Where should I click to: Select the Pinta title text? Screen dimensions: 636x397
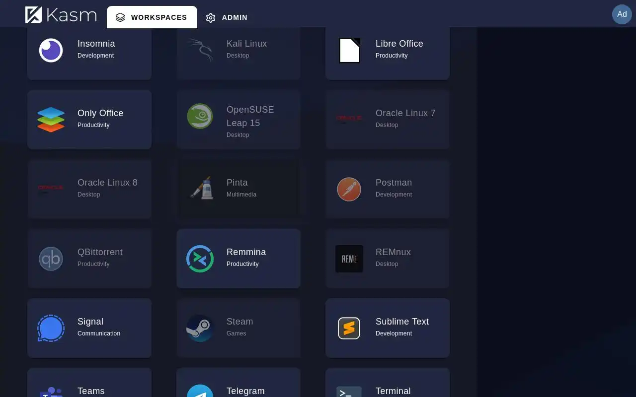(237, 183)
